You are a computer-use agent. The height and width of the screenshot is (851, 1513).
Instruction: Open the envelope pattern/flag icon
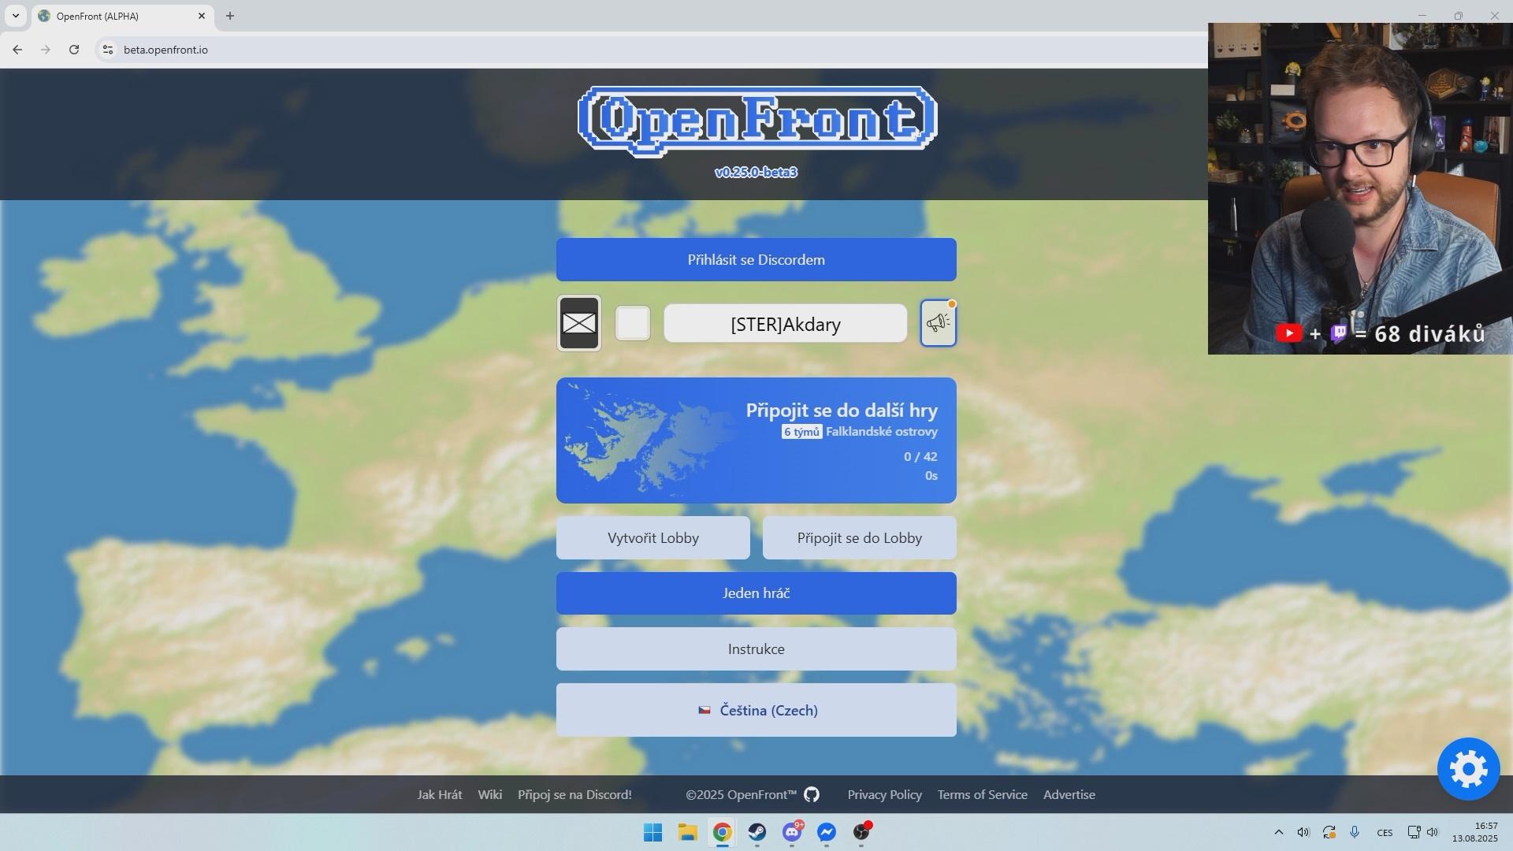point(579,323)
